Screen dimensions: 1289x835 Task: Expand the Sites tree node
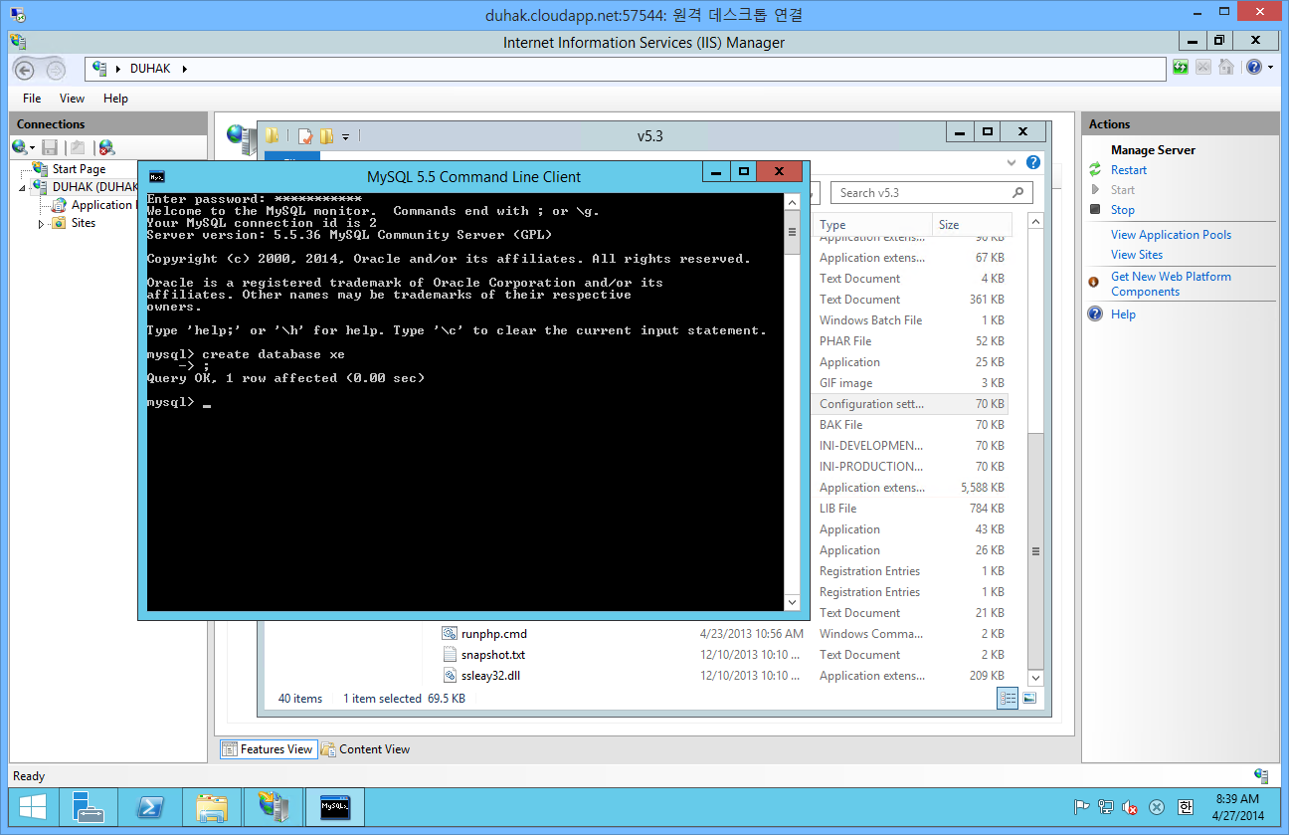(41, 224)
